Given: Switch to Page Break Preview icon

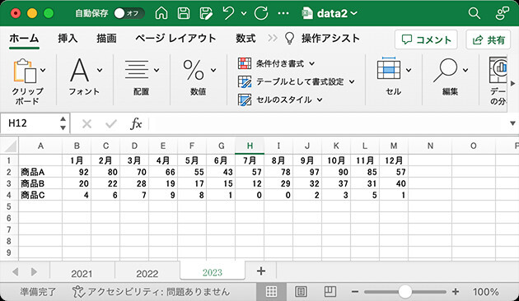Looking at the screenshot, I should click(330, 291).
